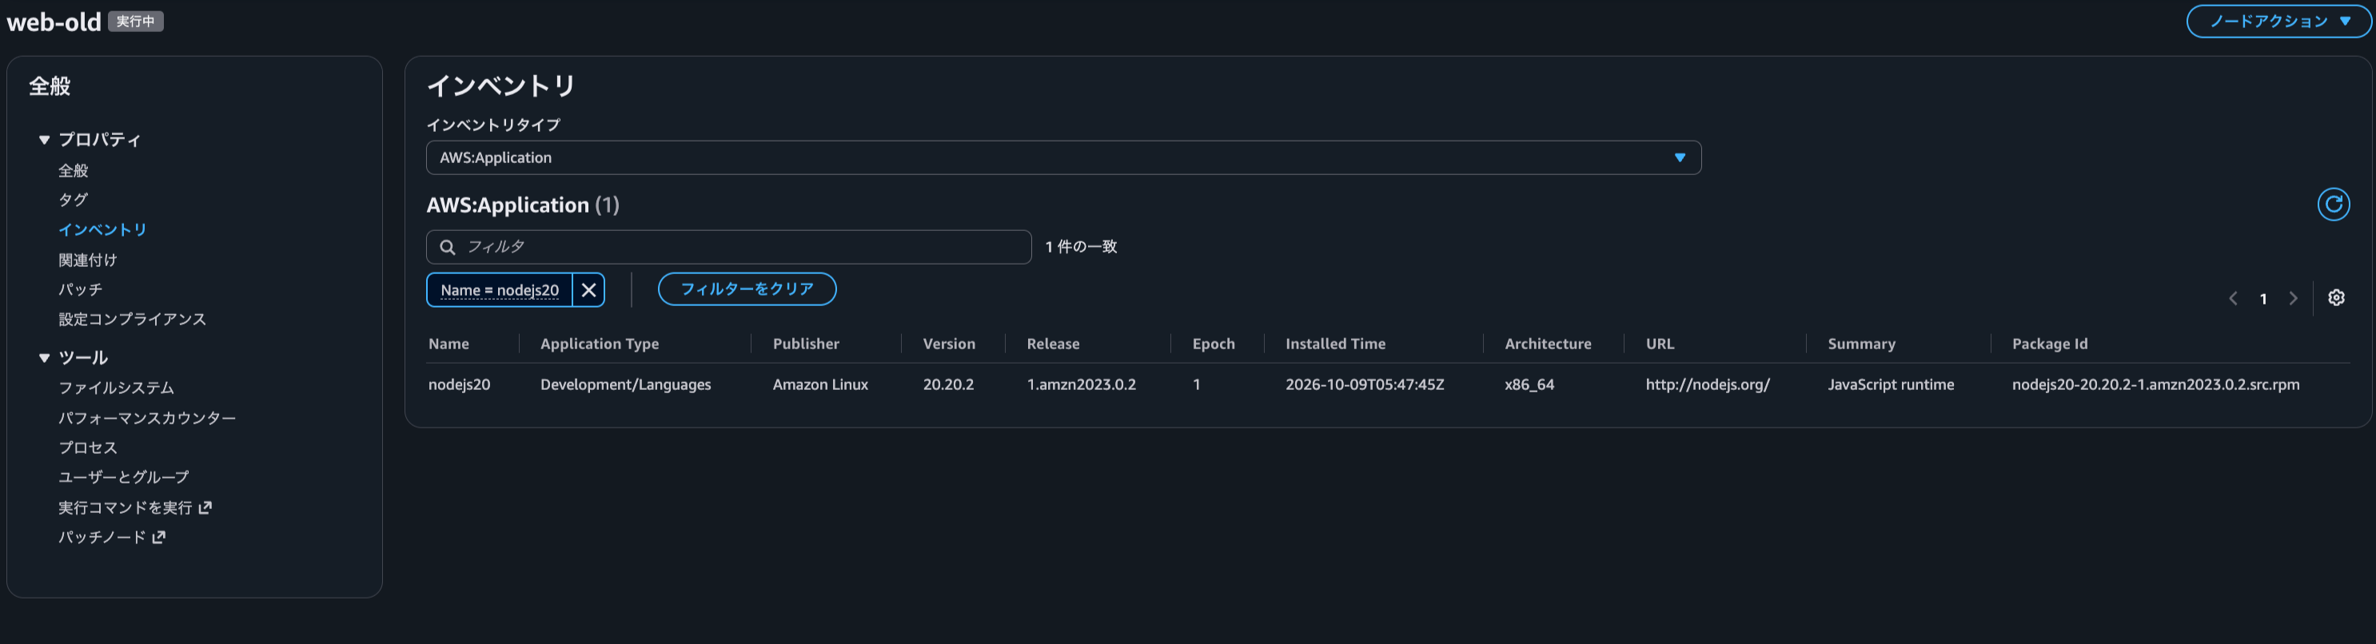Focus the フィルタ search input field
Screen dimensions: 2376x644
(728, 247)
